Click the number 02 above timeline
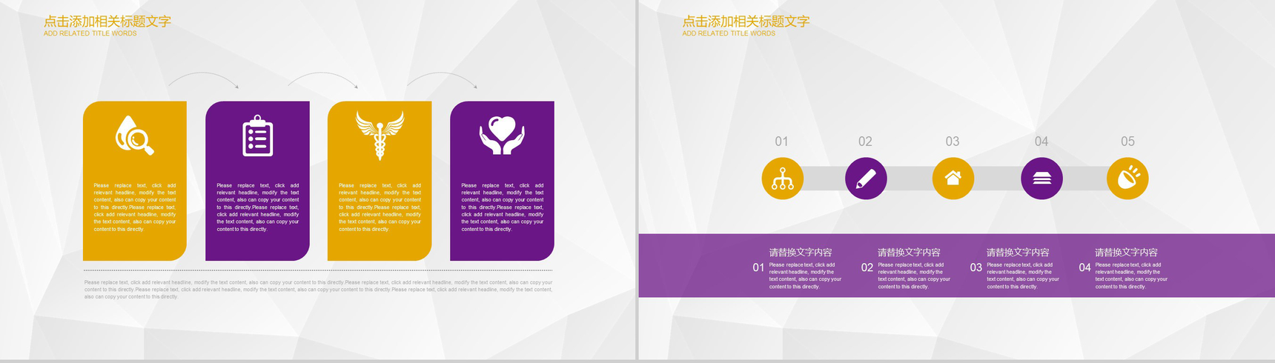The image size is (1275, 363). click(x=866, y=141)
